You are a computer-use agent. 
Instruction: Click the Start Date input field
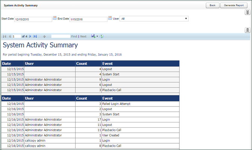tap(33, 19)
